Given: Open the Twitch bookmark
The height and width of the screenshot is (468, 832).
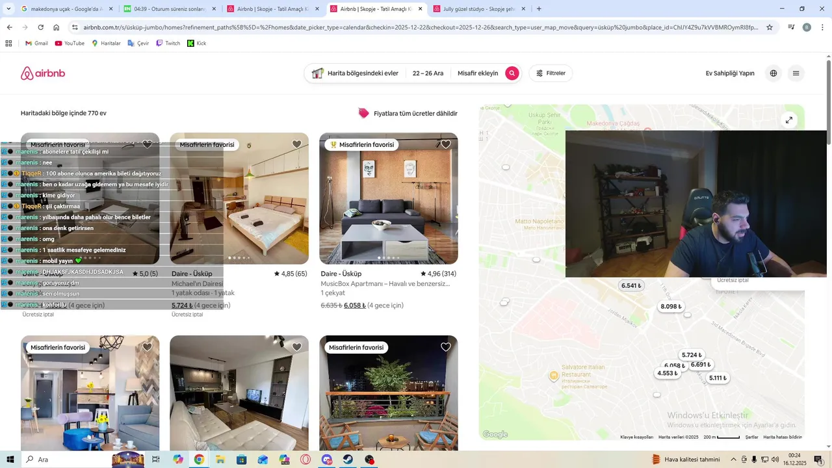Looking at the screenshot, I should (168, 43).
